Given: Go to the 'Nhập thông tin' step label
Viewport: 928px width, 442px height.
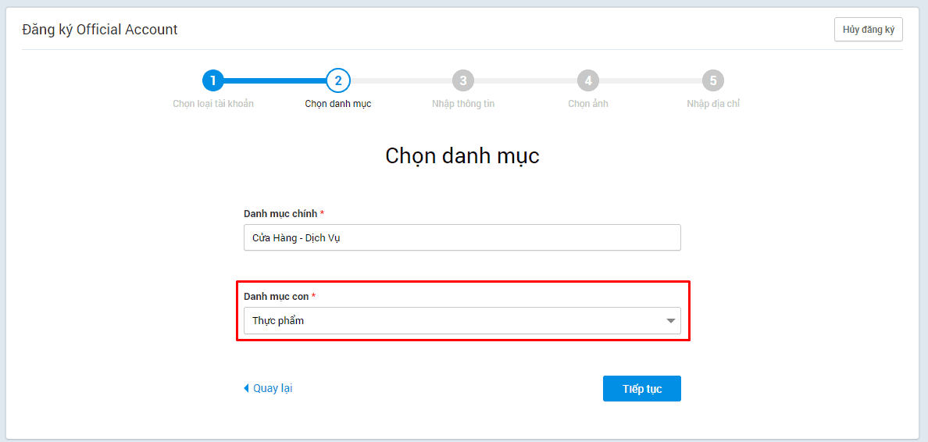Looking at the screenshot, I should click(463, 104).
